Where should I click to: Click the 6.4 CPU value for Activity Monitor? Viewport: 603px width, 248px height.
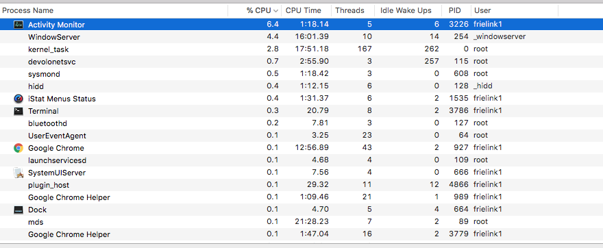pos(273,25)
